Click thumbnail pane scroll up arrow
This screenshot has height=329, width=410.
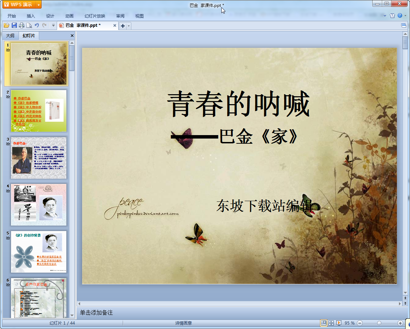pyautogui.click(x=72, y=43)
